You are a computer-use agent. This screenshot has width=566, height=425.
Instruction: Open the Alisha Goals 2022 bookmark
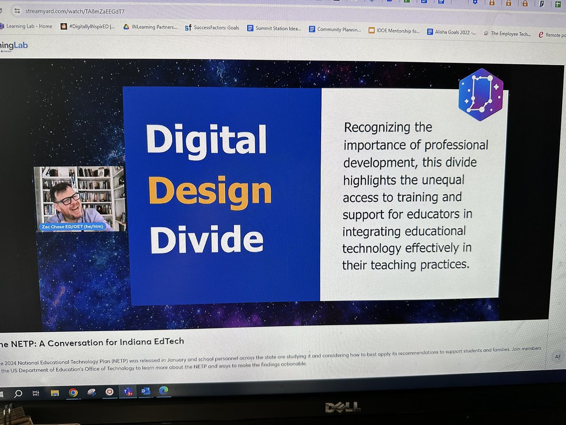(x=452, y=32)
